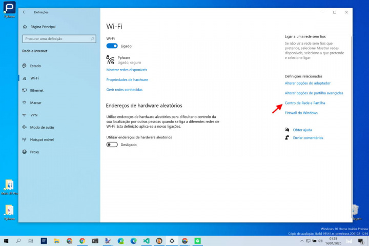
Task: Open the Ethernet settings page
Action: tap(36, 90)
